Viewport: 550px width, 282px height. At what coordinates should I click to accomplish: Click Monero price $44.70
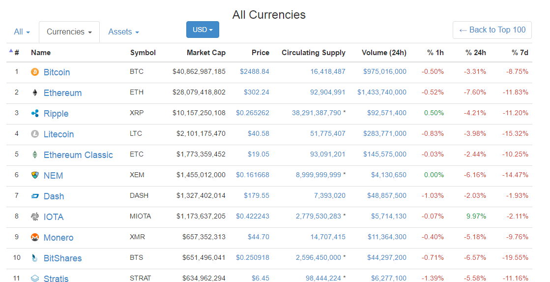pyautogui.click(x=259, y=237)
